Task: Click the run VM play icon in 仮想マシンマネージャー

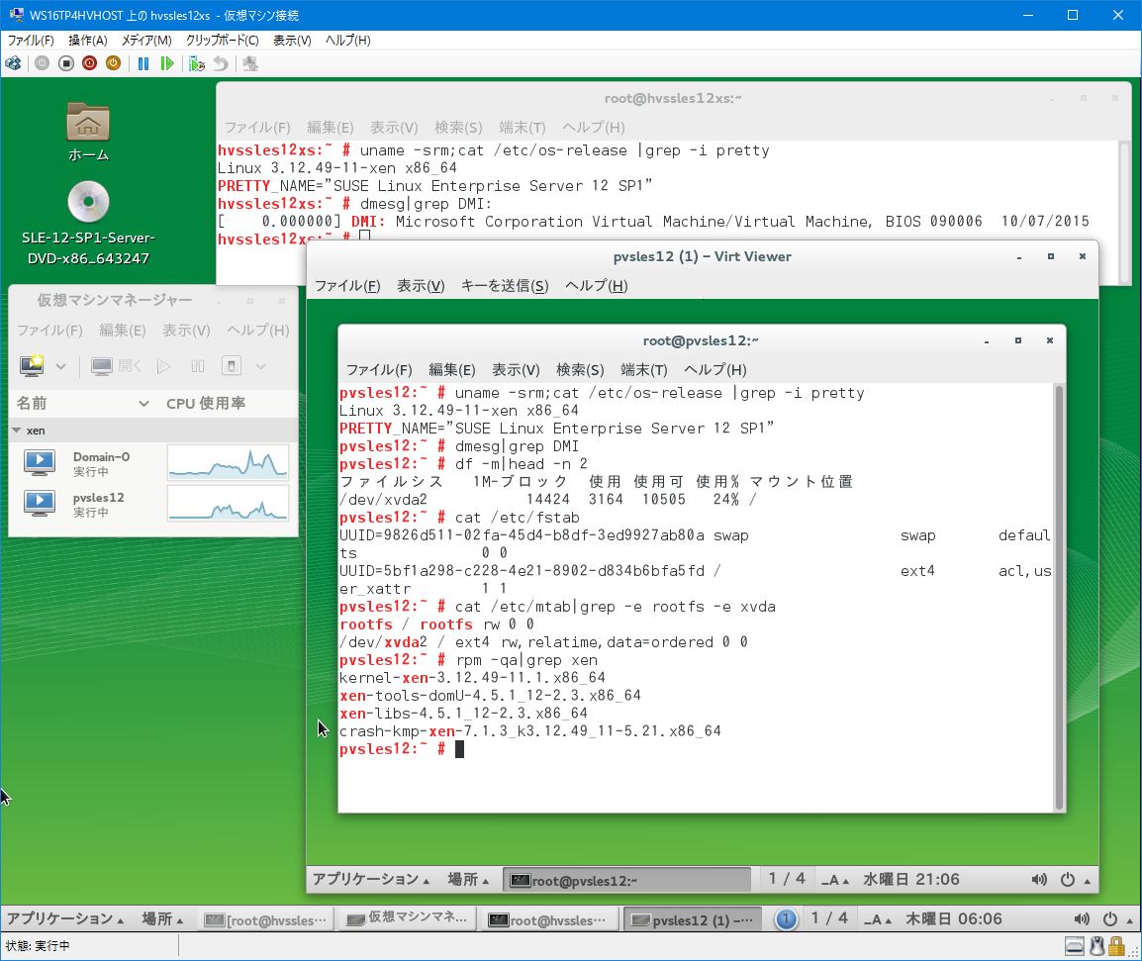Action: (x=164, y=366)
